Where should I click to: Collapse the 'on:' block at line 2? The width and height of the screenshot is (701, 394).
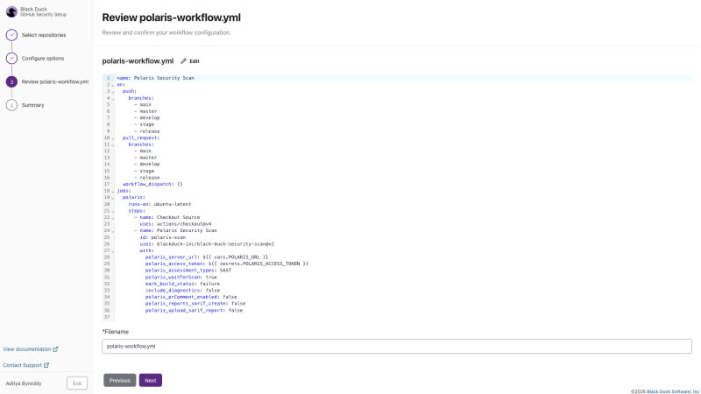coord(112,84)
